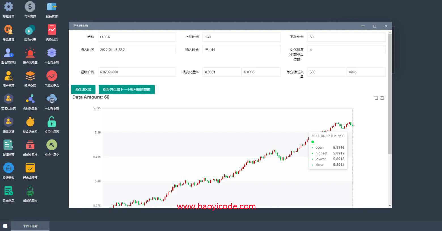Image resolution: width=442 pixels, height=231 pixels.
Task: Click the Windows Start button
Action: coord(5,226)
